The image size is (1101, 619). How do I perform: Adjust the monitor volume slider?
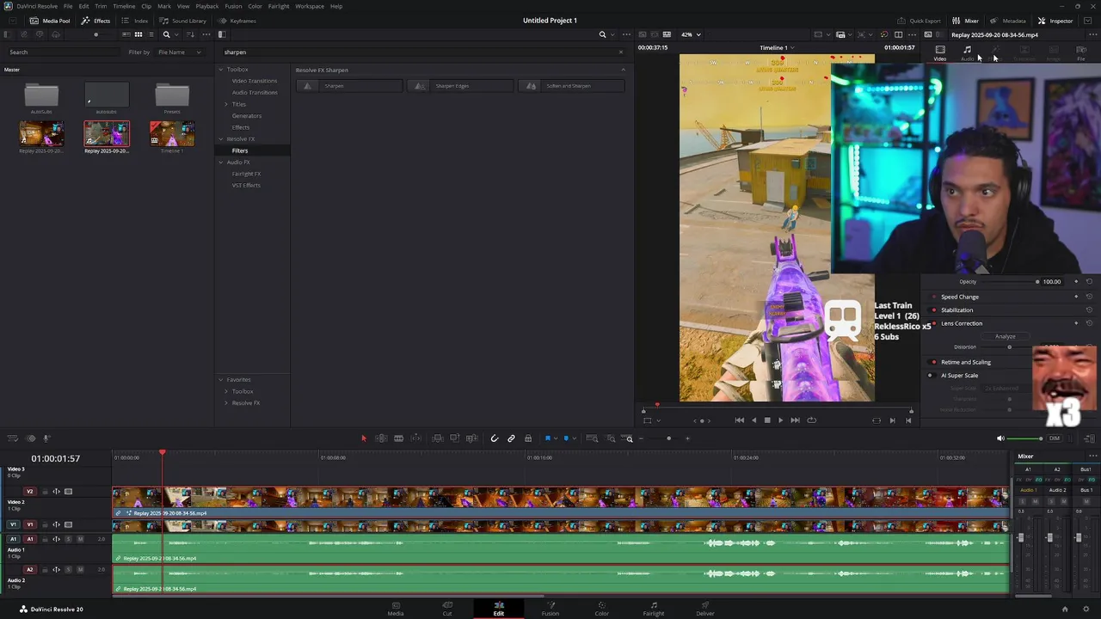point(1026,438)
